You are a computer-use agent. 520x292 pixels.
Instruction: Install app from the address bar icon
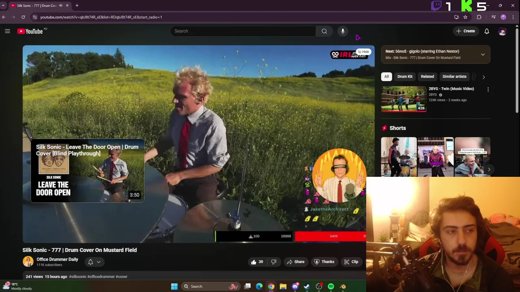pyautogui.click(x=457, y=17)
